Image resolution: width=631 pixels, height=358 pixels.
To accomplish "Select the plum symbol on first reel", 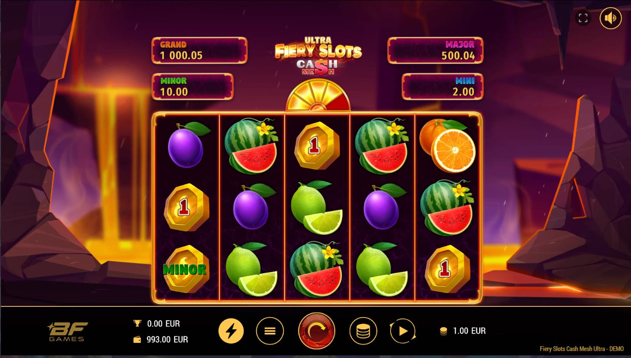I will 187,145.
